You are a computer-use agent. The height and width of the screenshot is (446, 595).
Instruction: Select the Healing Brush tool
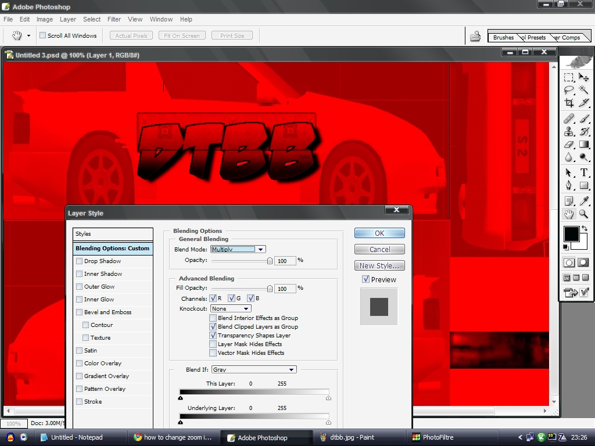coord(568,118)
